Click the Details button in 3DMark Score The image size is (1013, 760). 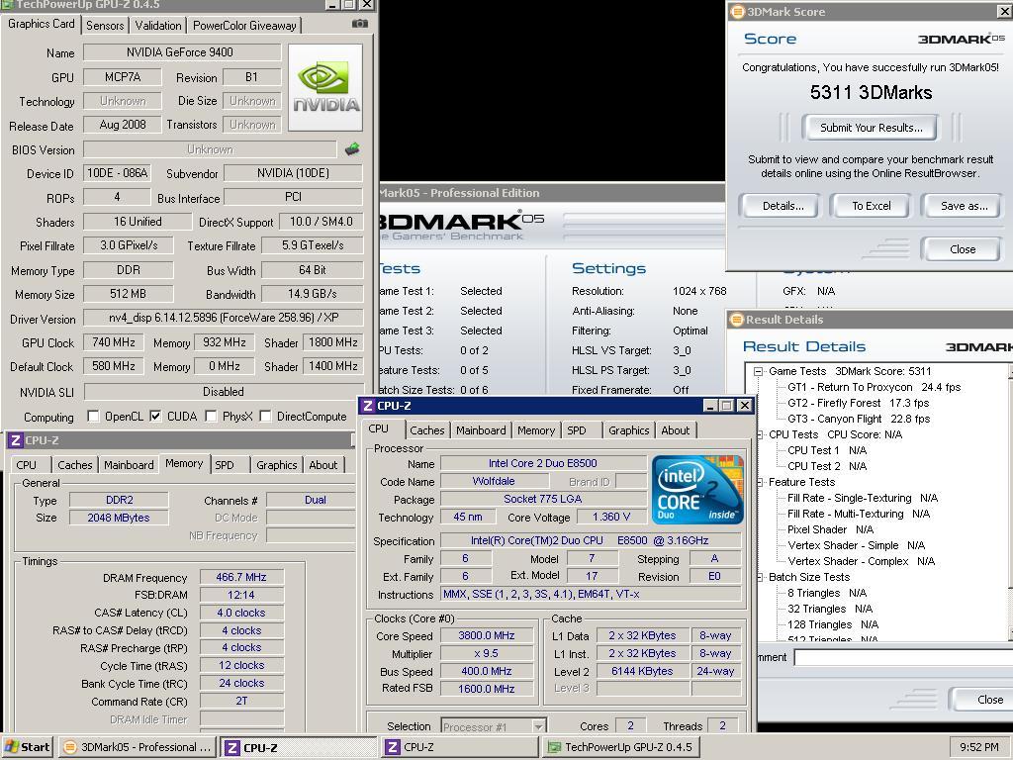[783, 206]
